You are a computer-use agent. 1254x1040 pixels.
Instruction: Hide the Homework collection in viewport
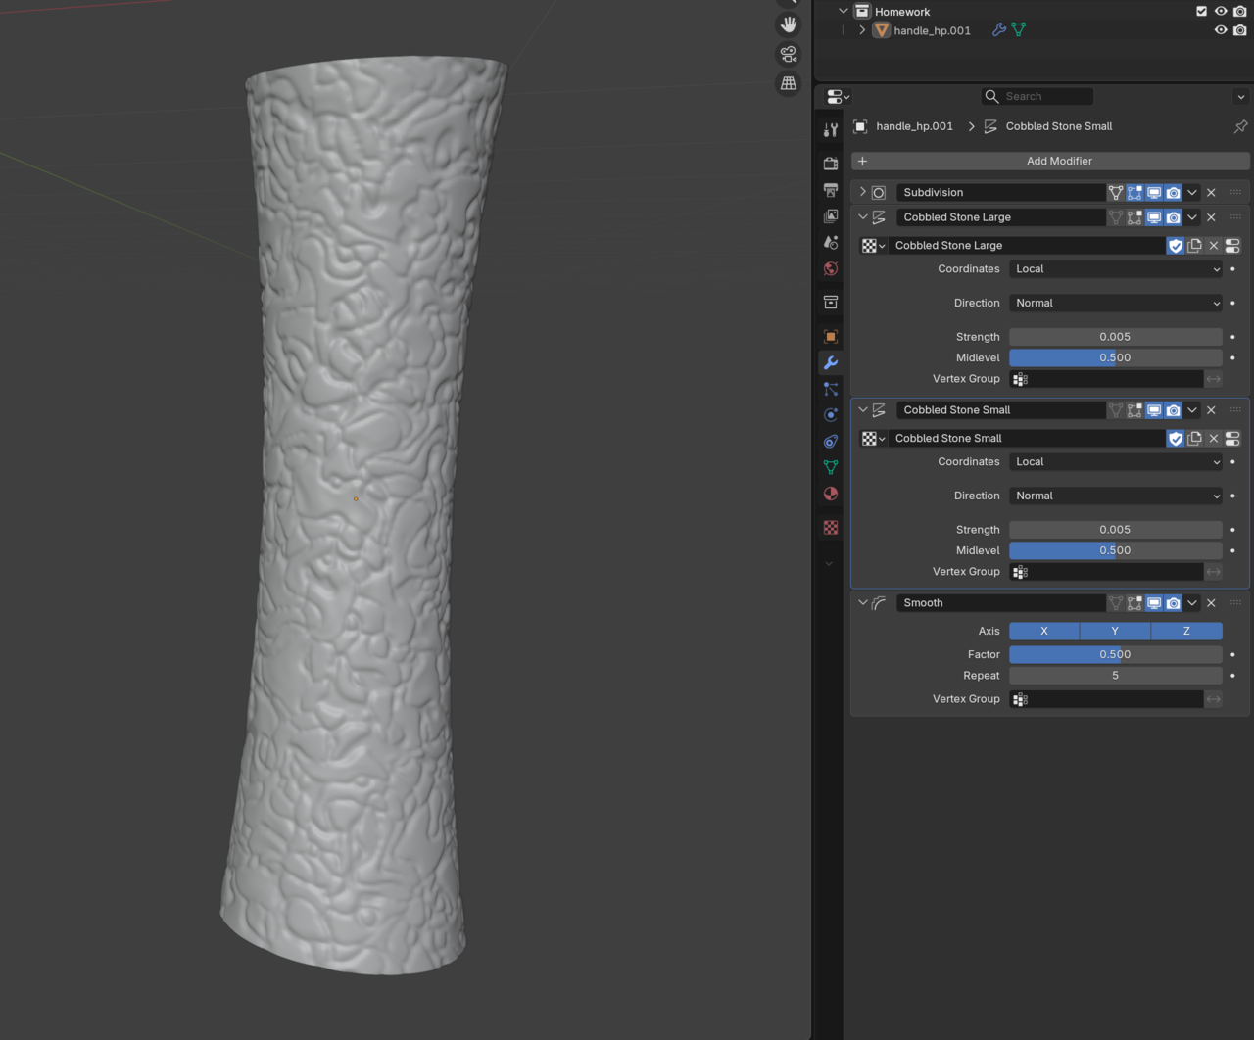(1221, 11)
